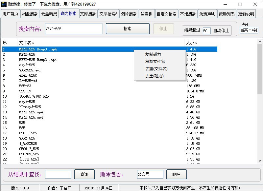Image resolution: width=263 pixels, height=191 pixels.
Task: Click the 序 column header
Action: click(10, 43)
